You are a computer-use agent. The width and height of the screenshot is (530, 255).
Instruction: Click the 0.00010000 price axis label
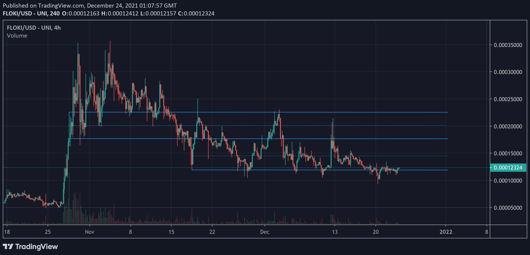pyautogui.click(x=508, y=181)
